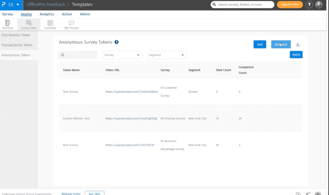329x195 pixels.
Task: Open the download/export icon next to Bulk Add
Action: click(x=298, y=44)
